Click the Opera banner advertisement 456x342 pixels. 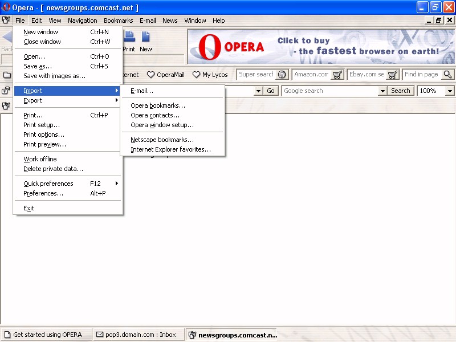click(321, 47)
